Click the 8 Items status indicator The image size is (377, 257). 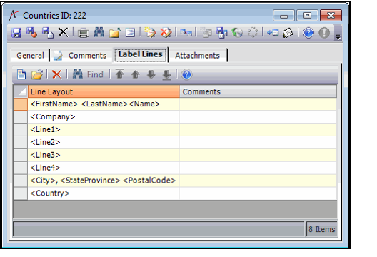click(x=322, y=229)
